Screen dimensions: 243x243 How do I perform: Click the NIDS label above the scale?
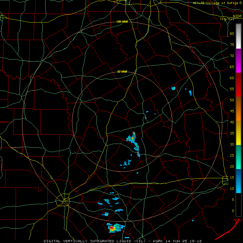click(x=237, y=16)
